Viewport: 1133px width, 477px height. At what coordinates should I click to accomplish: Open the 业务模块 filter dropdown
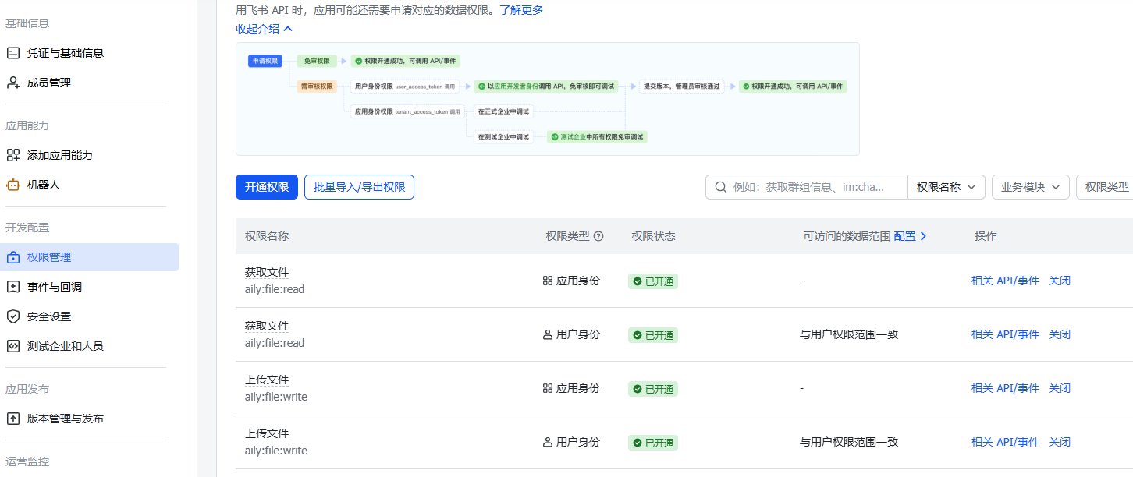1030,187
